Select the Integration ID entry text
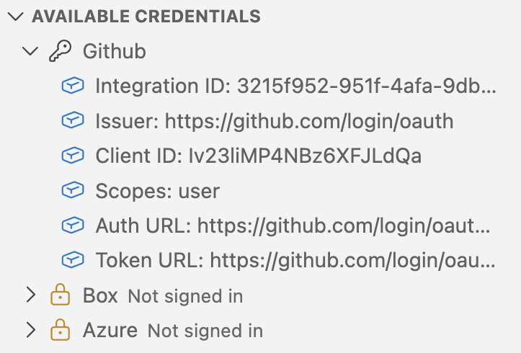 point(295,86)
